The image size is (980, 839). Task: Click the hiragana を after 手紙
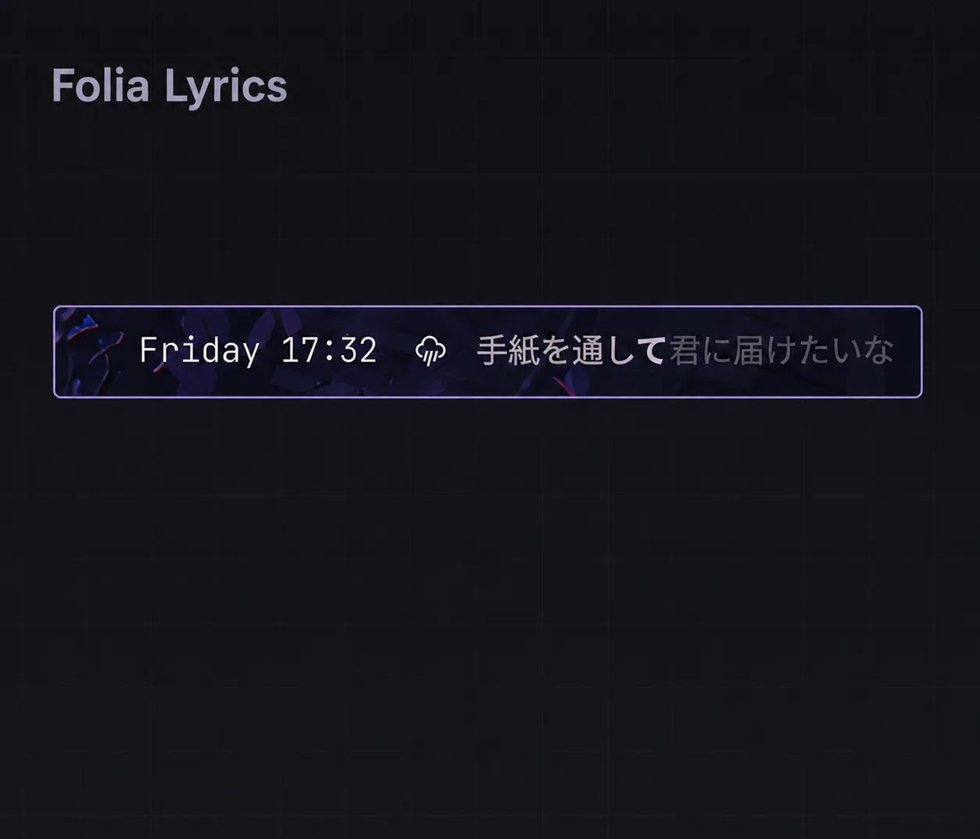tap(556, 351)
